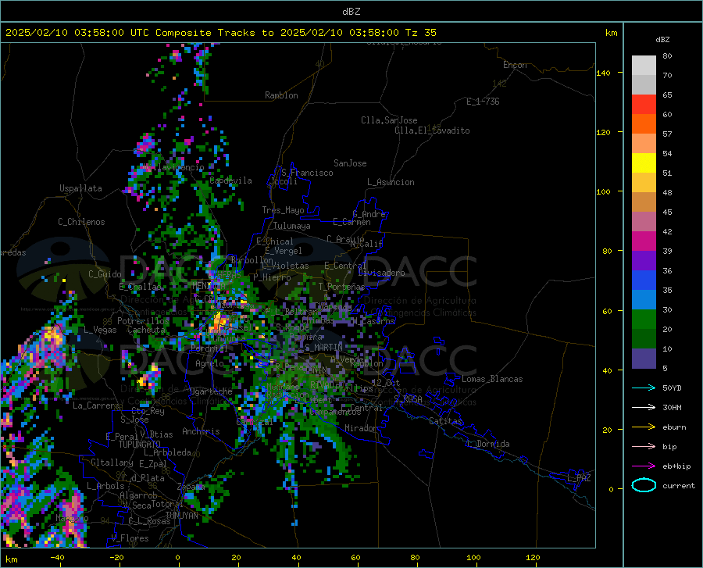The image size is (703, 568).
Task: Click the TUPUNGATO map label
Action: (x=140, y=445)
